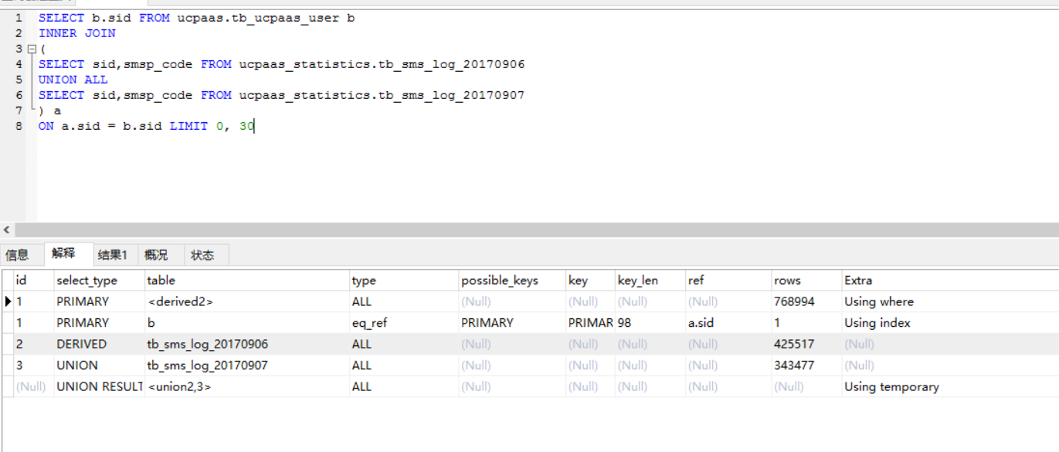Viewport: 1059px width, 452px height.
Task: Click line number 1 in the gutter
Action: click(x=18, y=17)
